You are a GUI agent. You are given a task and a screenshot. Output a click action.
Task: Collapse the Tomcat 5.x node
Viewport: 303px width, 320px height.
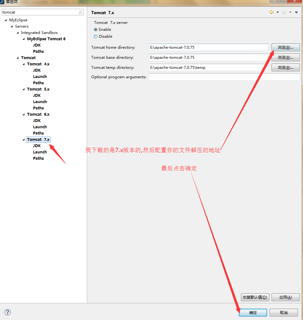tap(24, 89)
